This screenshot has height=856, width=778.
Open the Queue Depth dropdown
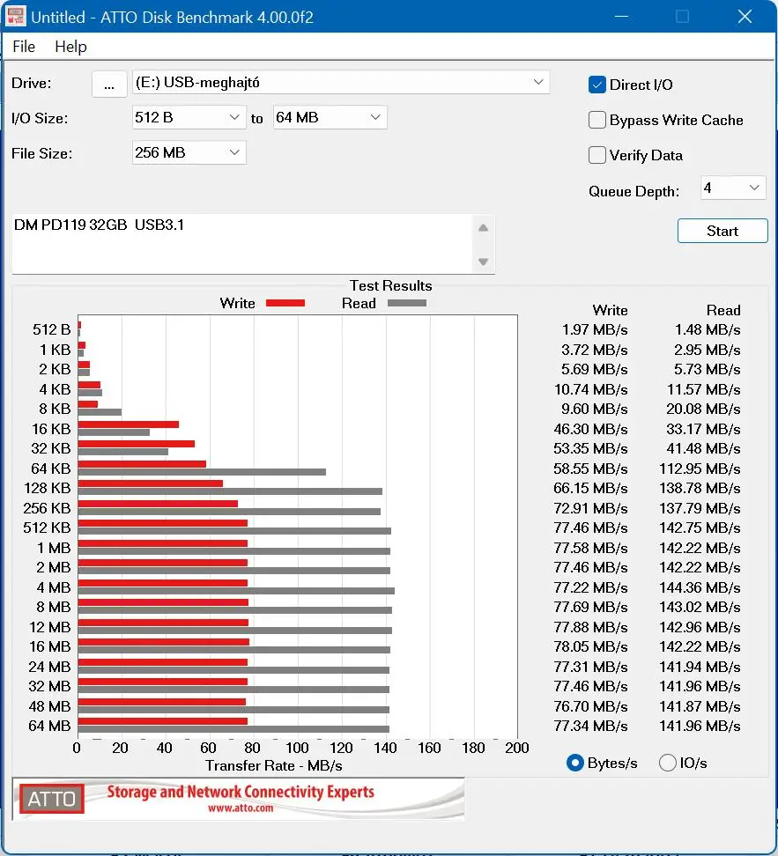[733, 188]
